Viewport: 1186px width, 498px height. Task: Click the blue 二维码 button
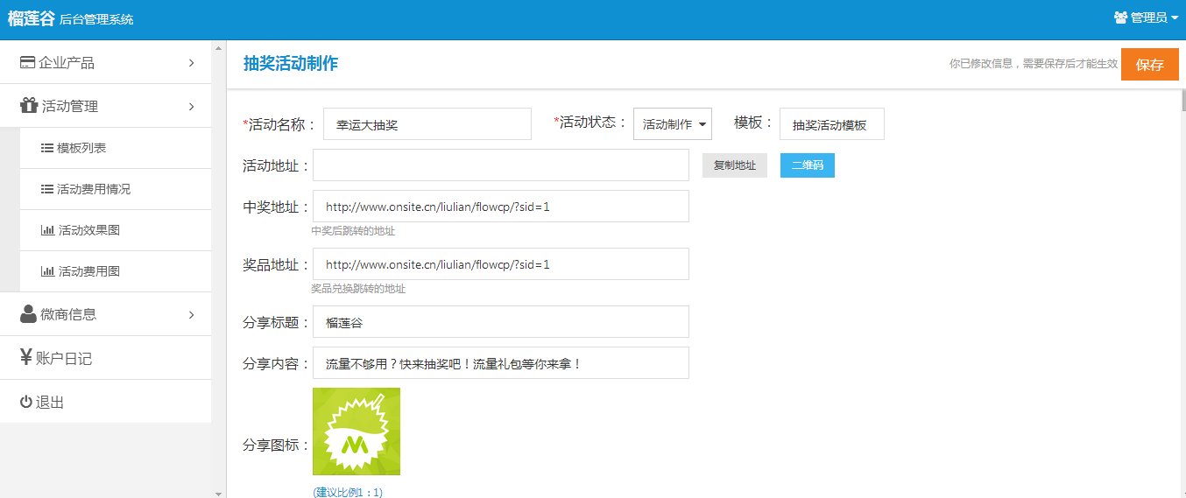tap(807, 165)
